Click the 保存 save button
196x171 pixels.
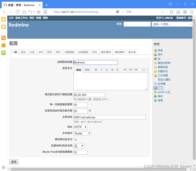click(14, 162)
